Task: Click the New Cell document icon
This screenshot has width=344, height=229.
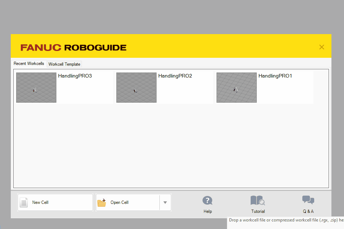Action: [x=24, y=202]
